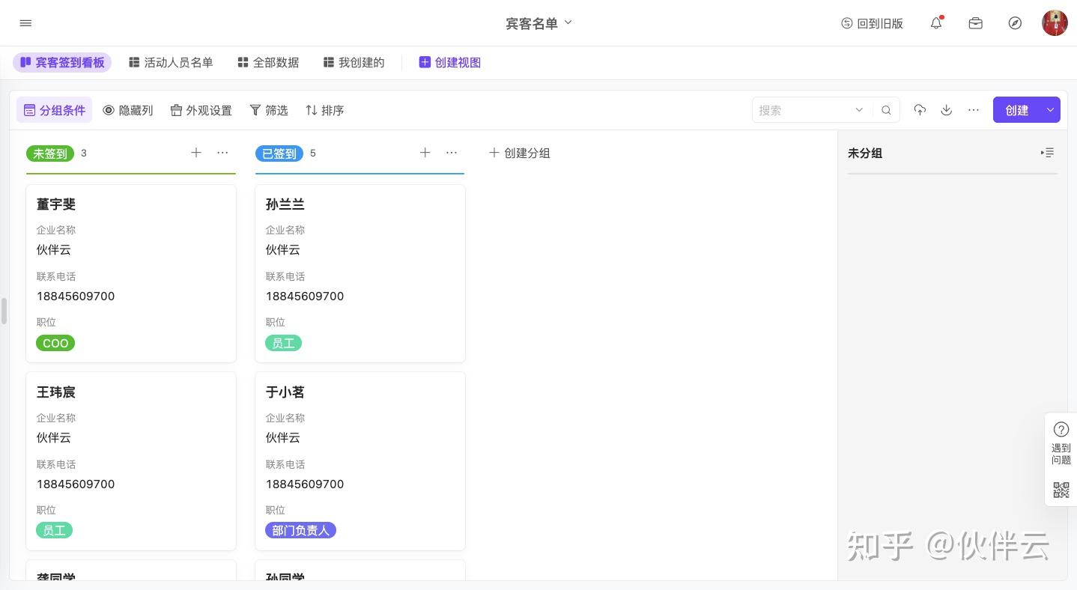
Task: Switch to 活动人员名单 view tab
Action: point(171,63)
